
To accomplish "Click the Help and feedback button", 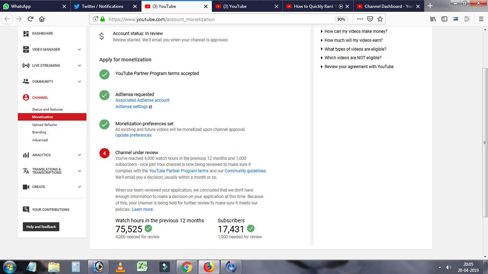I will click(x=41, y=227).
